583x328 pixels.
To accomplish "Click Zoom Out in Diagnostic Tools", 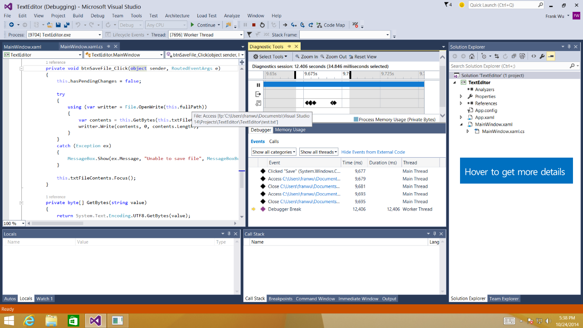I will coord(333,56).
